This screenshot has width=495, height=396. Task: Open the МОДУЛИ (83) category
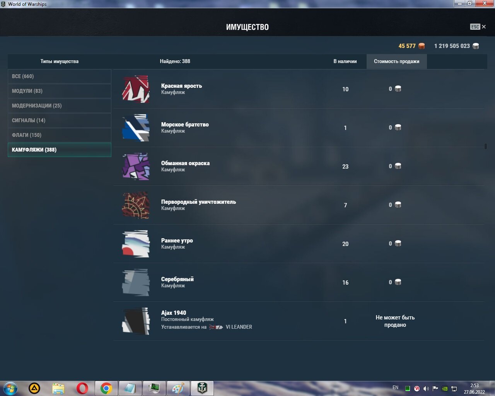60,91
